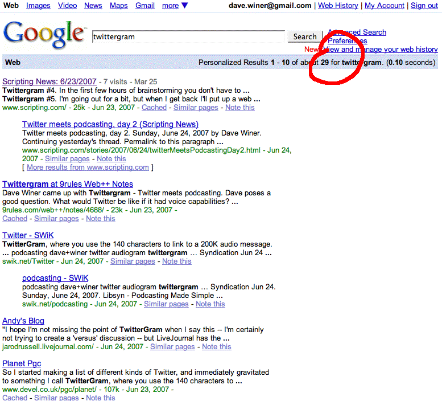This screenshot has height=401, width=442.
Task: Click the search box containing twittergram
Action: 188,36
